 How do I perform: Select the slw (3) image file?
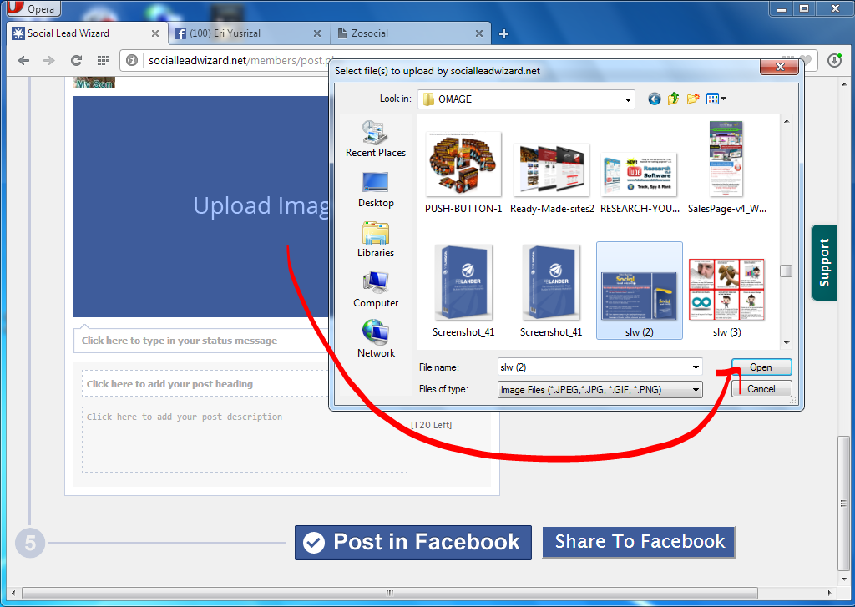click(727, 298)
